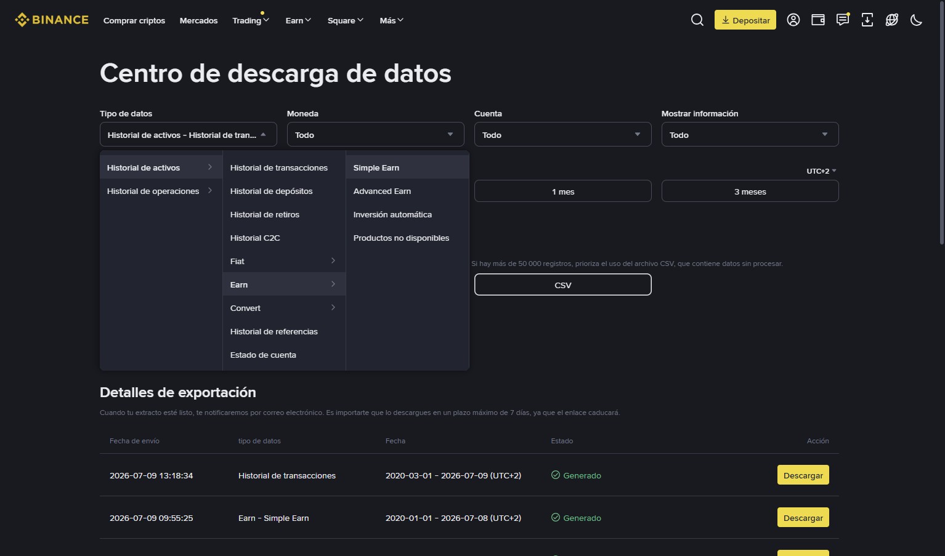The height and width of the screenshot is (556, 945).
Task: Click date 2026-07-09 13:18:34
Action: click(152, 475)
